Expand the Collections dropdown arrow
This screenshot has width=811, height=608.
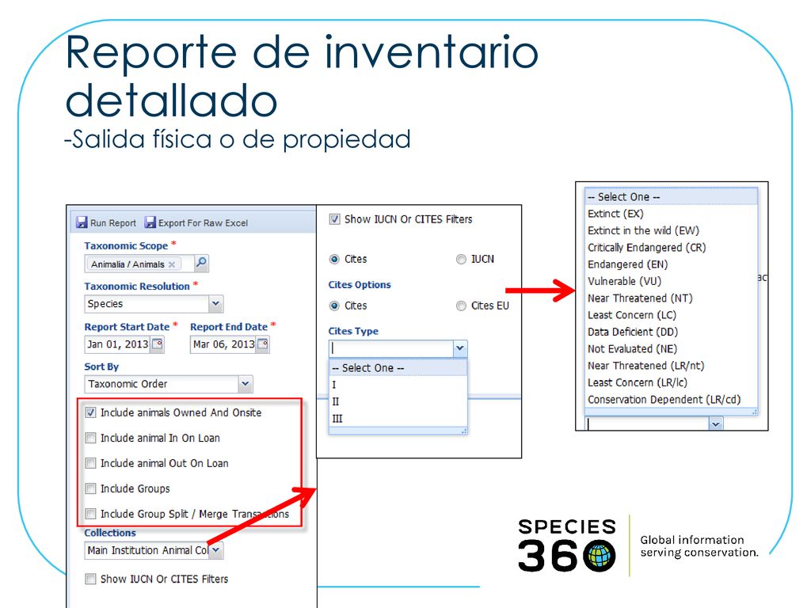(215, 550)
